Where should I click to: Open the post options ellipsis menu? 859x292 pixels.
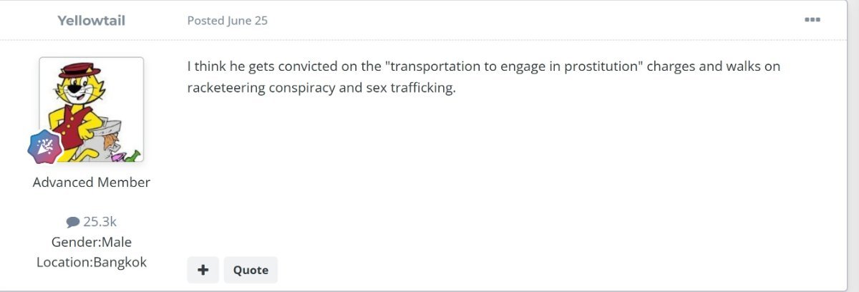[812, 20]
